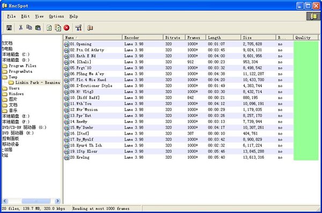Click the double-page refresh all icon
322x213 pixels.
[x=58, y=28]
